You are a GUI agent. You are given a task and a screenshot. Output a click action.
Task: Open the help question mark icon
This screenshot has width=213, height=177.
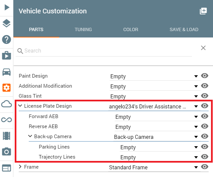pos(6,39)
